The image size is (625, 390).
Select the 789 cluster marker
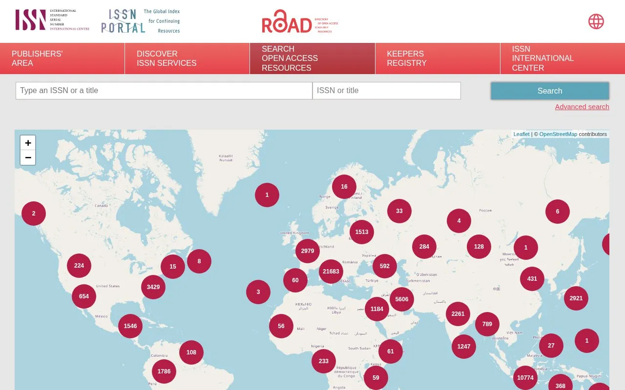(487, 324)
